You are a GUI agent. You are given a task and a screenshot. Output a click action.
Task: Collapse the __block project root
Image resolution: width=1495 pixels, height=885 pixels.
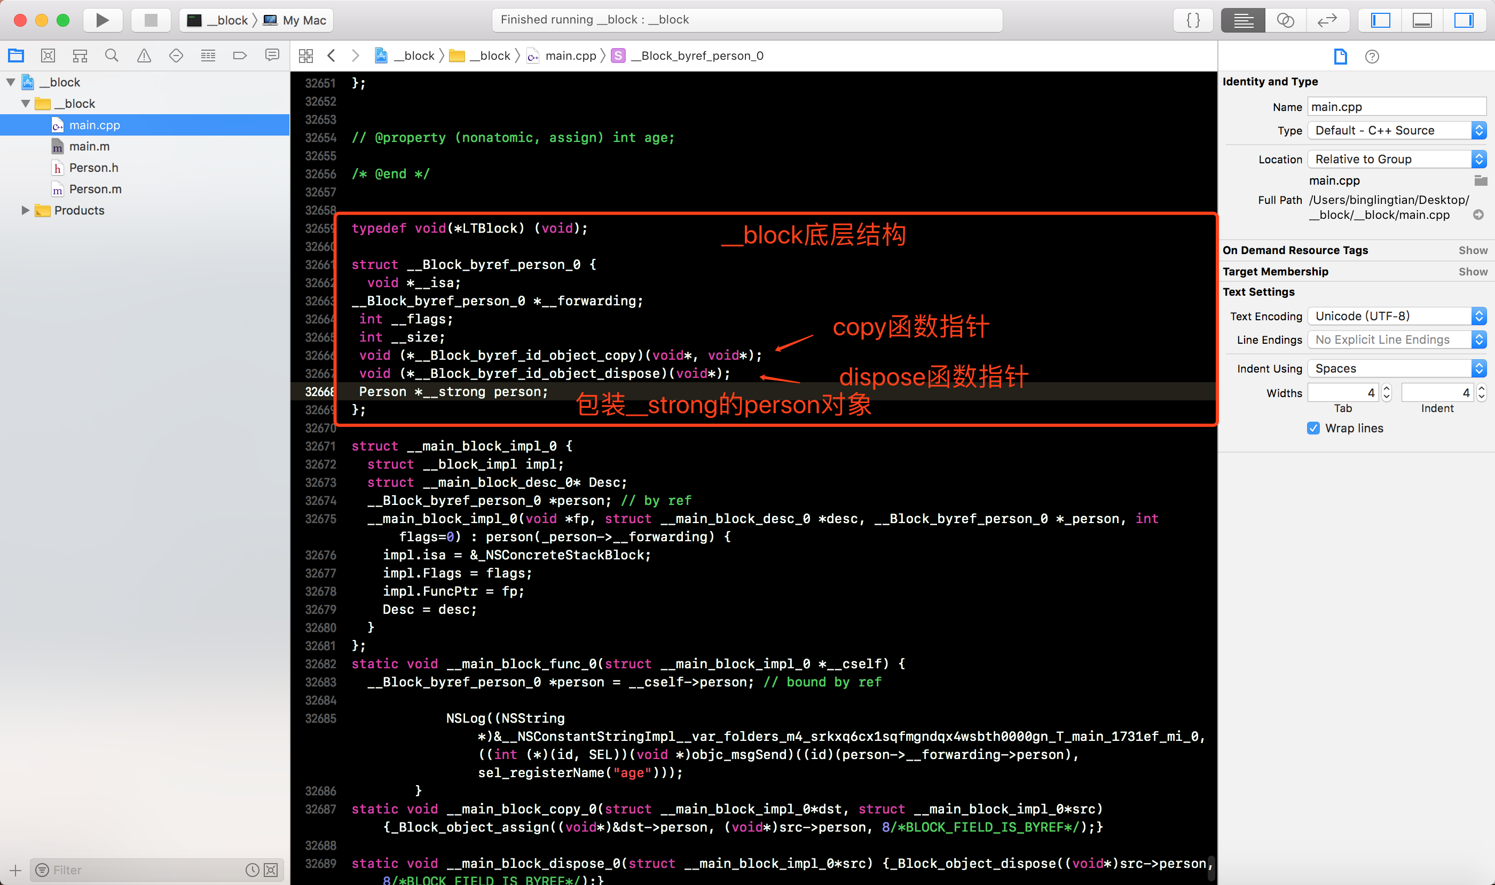click(11, 82)
